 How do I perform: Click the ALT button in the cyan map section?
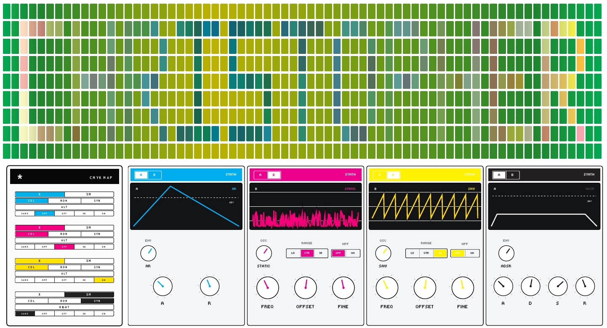(64, 207)
